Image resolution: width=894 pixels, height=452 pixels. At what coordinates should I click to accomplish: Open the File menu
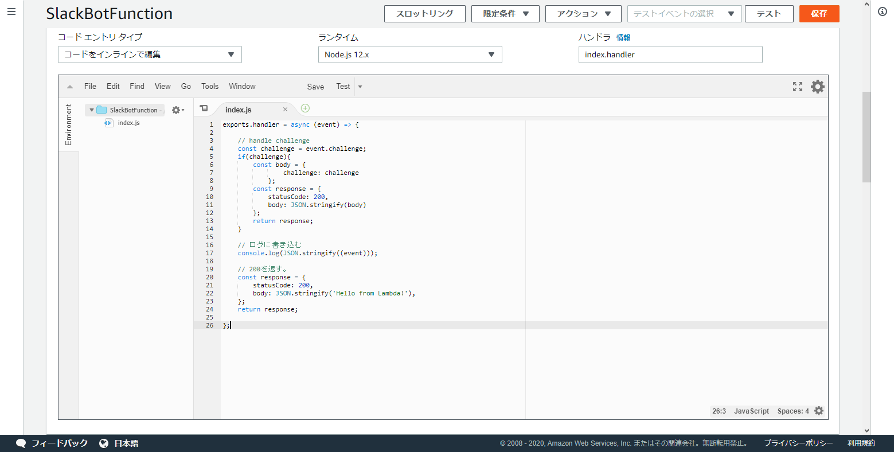pyautogui.click(x=90, y=86)
